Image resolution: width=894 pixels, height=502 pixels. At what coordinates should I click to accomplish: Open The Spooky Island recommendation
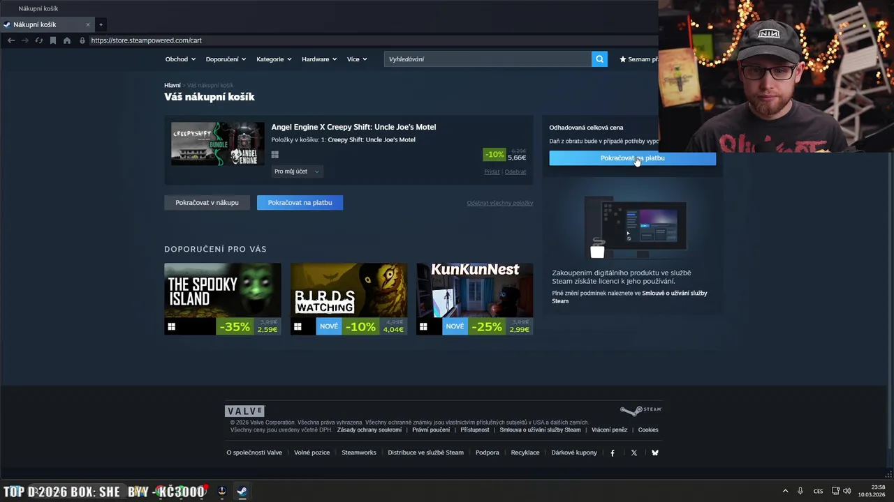223,298
